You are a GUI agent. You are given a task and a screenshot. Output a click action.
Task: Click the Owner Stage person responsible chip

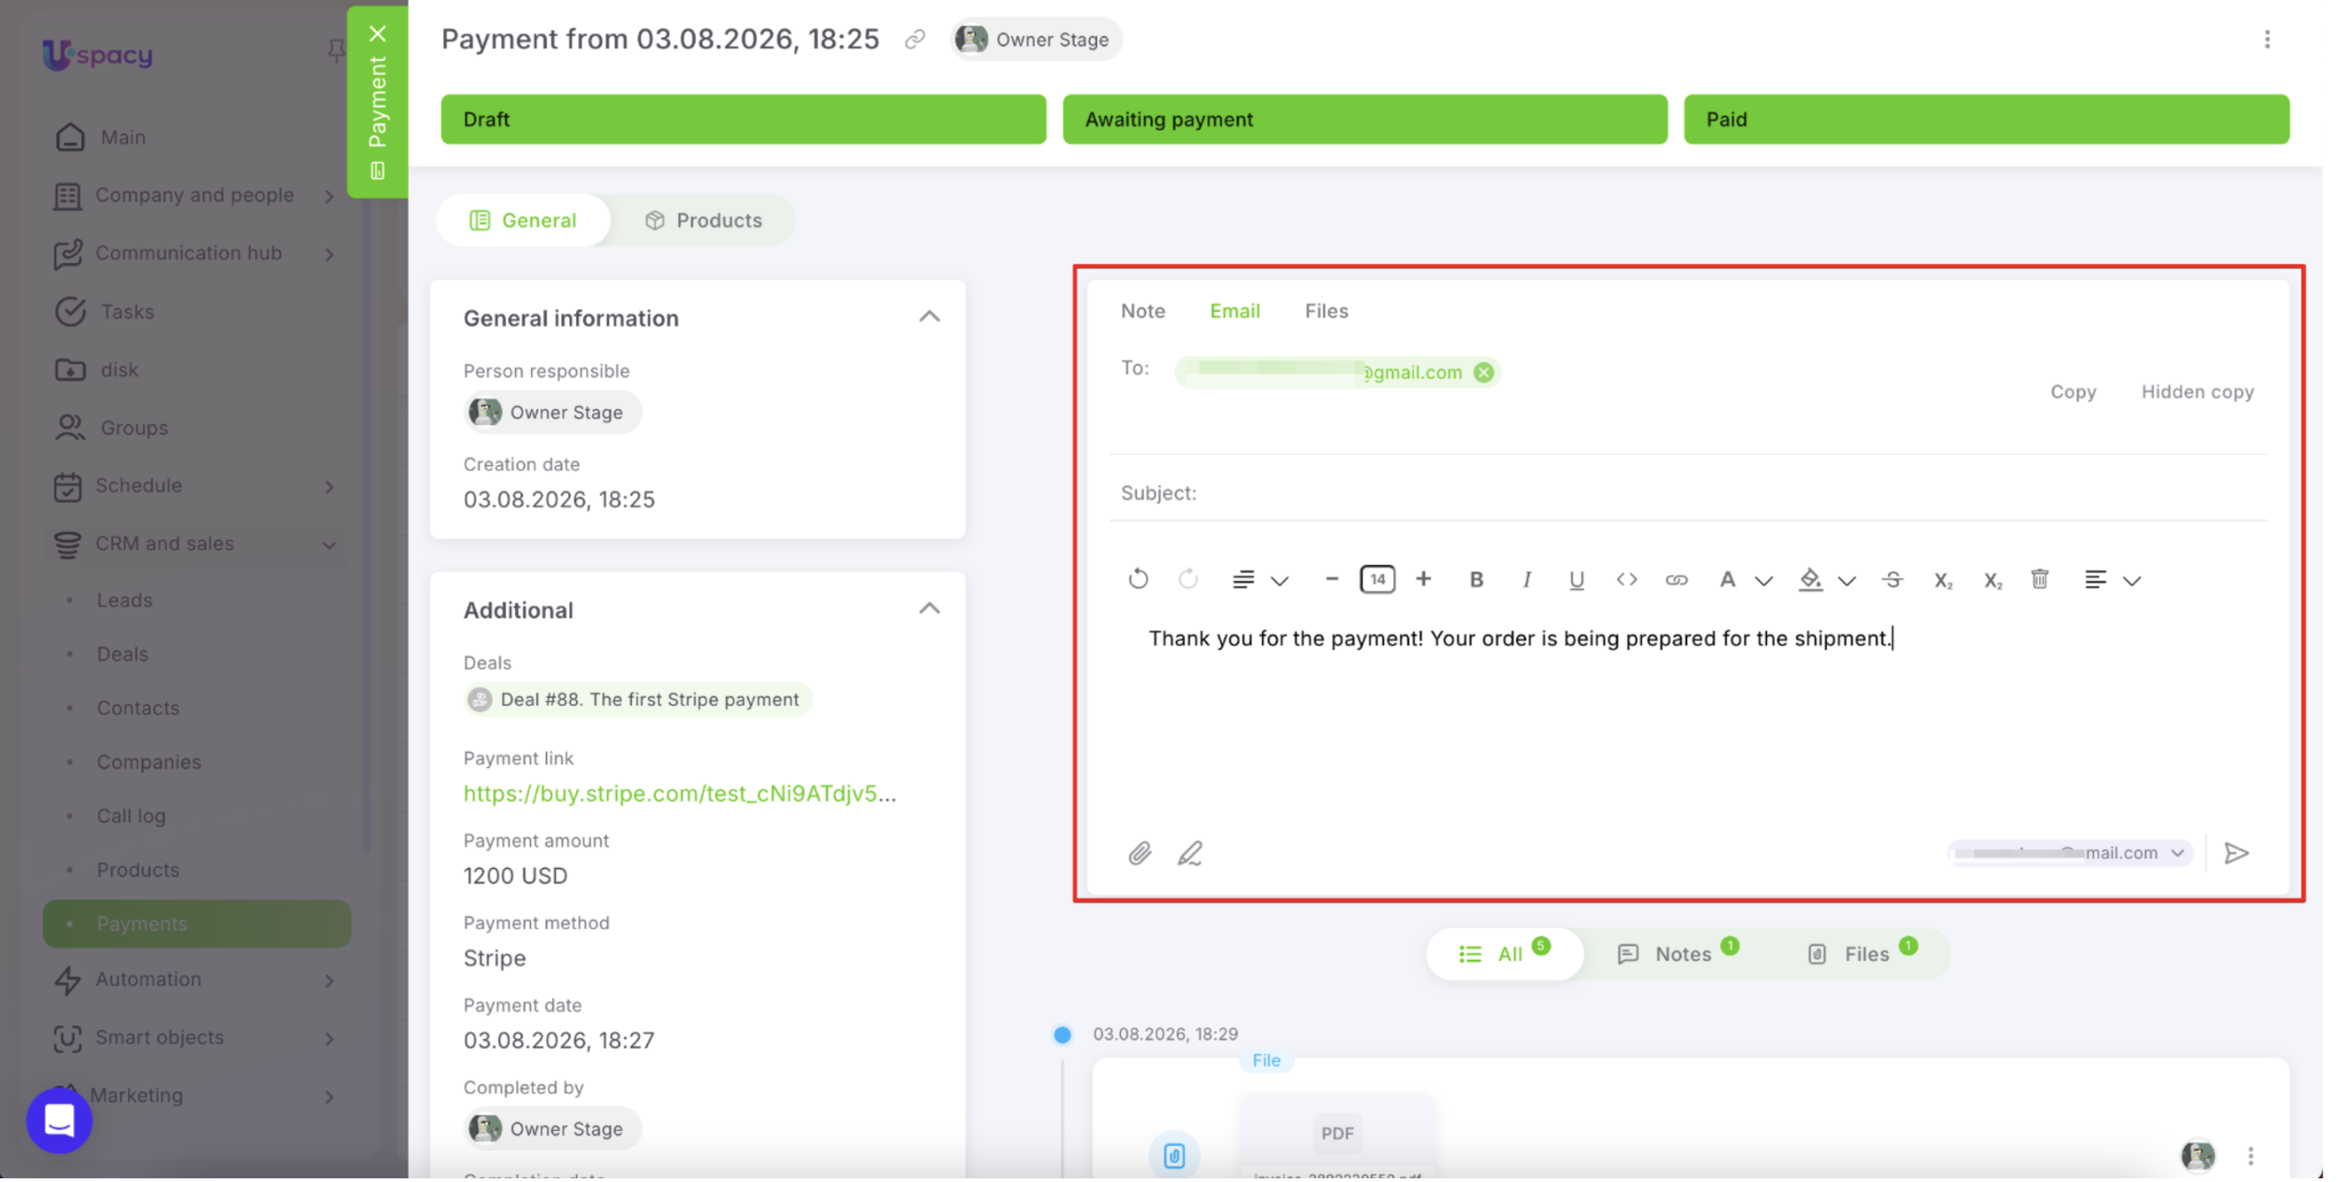coord(552,412)
